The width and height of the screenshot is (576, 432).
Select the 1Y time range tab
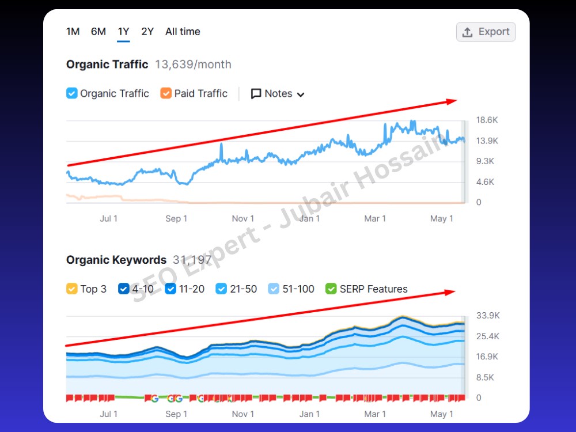click(123, 32)
